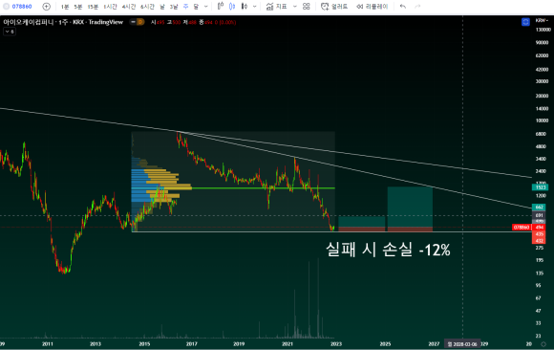Screen dimensions: 554x350
Task: Select the highlighted 주 weekly interval
Action: click(x=185, y=7)
